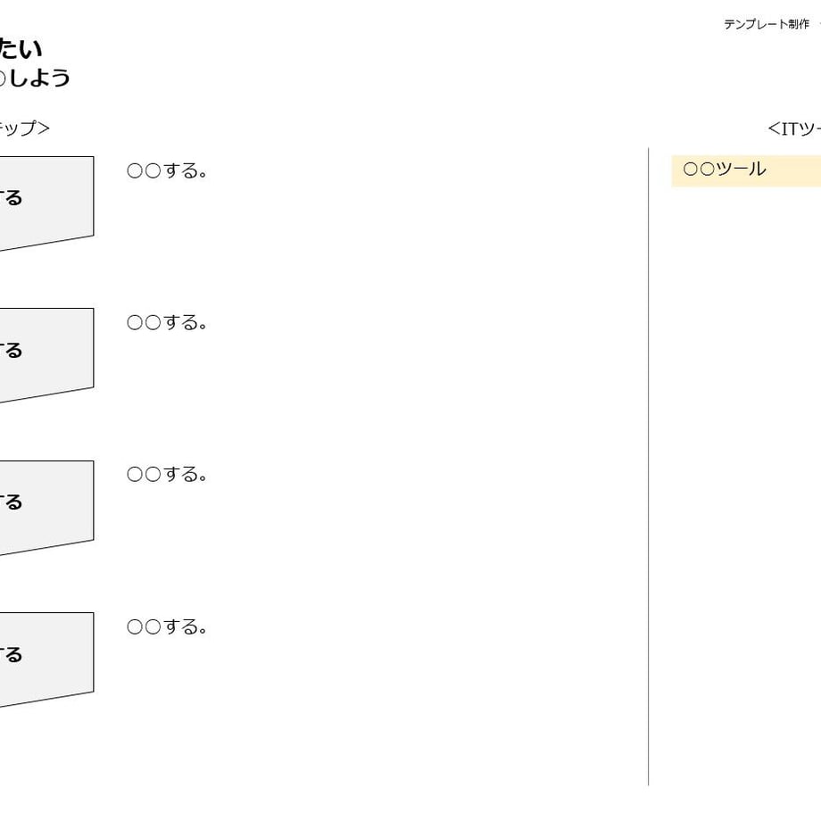Screen dimensions: 821x821
Task: Click the first ○○する。 description text
Action: [x=167, y=170]
